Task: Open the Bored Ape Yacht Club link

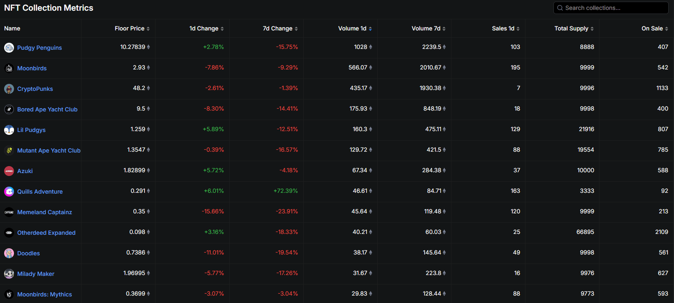Action: click(47, 109)
